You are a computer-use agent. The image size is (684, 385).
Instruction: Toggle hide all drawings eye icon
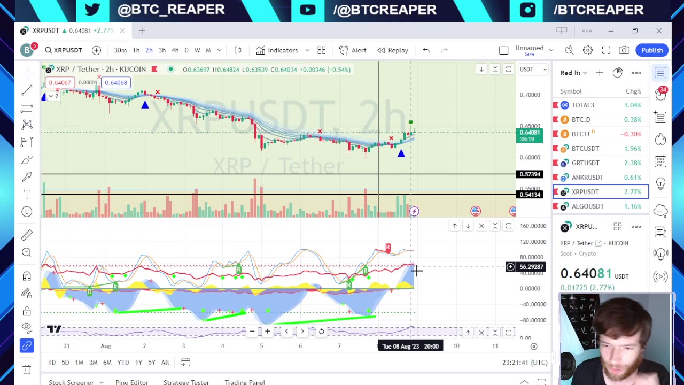tap(27, 327)
